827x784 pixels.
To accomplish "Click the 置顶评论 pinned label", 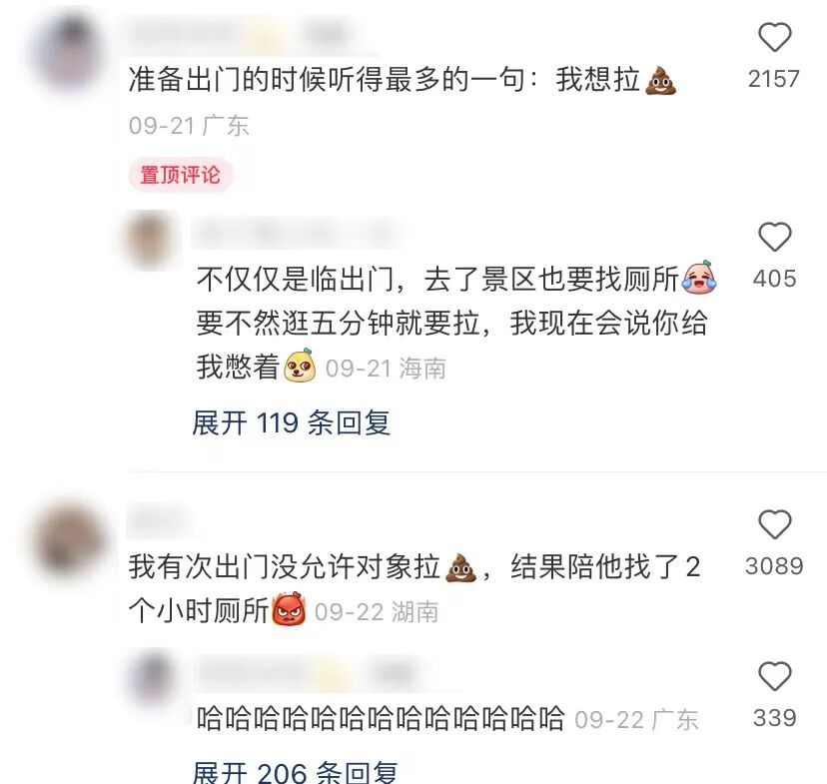I will 181,175.
